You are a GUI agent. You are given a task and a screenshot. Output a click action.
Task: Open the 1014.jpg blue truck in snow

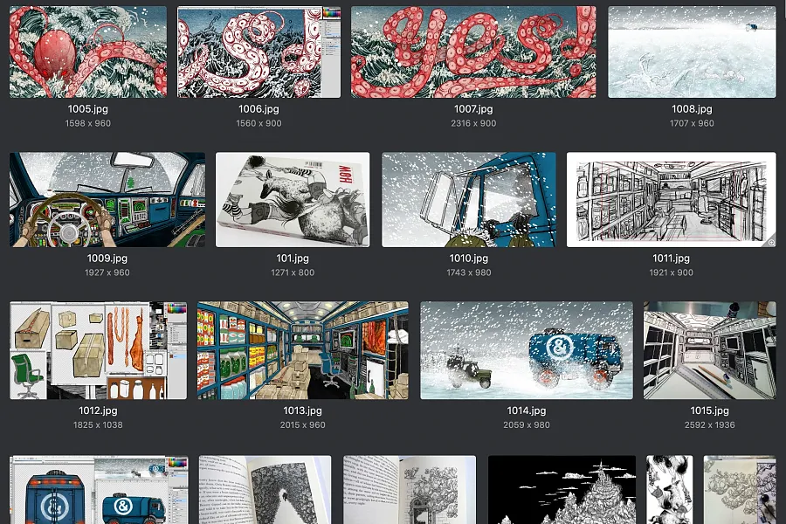(527, 350)
